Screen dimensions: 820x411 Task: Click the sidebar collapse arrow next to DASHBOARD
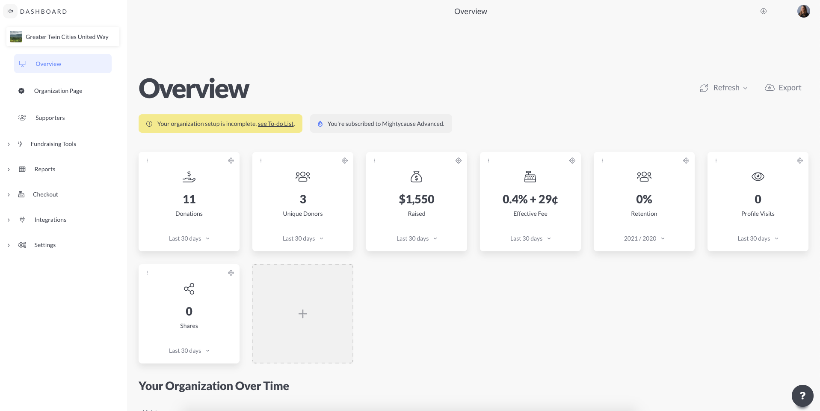[x=10, y=11]
